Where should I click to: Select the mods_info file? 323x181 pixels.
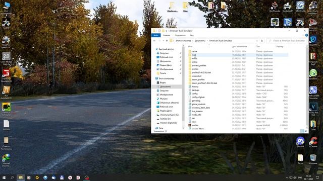point(196,115)
